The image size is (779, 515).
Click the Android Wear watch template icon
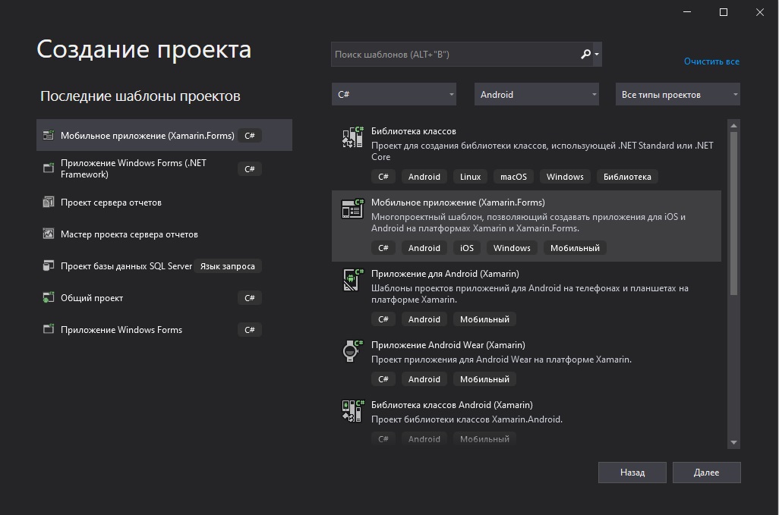[x=353, y=350]
